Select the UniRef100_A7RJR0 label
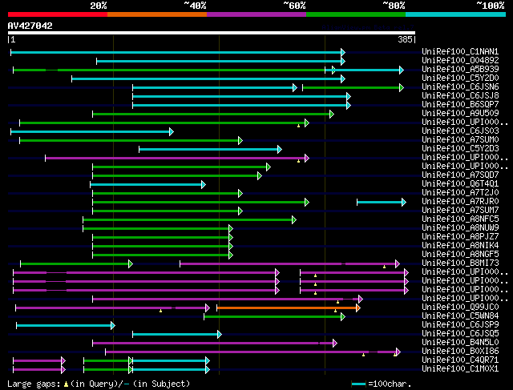The width and height of the screenshot is (513, 390). point(460,202)
